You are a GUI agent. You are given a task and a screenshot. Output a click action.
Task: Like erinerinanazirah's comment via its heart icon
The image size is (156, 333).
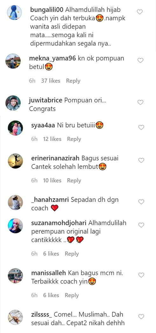point(141,160)
